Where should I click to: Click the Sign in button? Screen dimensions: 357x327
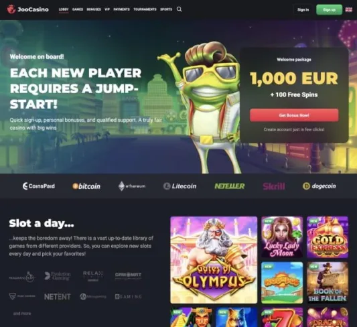pos(303,9)
